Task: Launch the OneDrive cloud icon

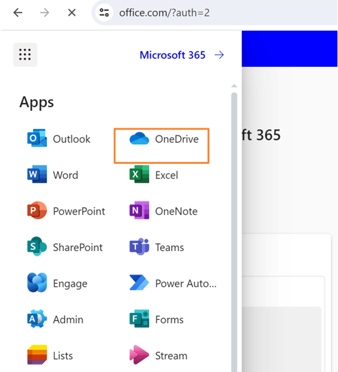Action: point(139,139)
